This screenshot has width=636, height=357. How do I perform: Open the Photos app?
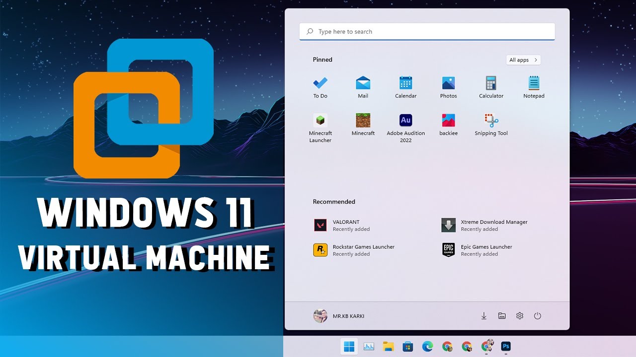click(x=449, y=87)
